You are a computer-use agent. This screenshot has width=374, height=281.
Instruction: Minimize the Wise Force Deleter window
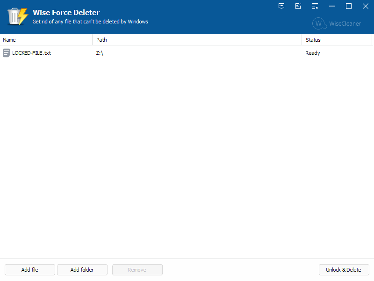(332, 6)
